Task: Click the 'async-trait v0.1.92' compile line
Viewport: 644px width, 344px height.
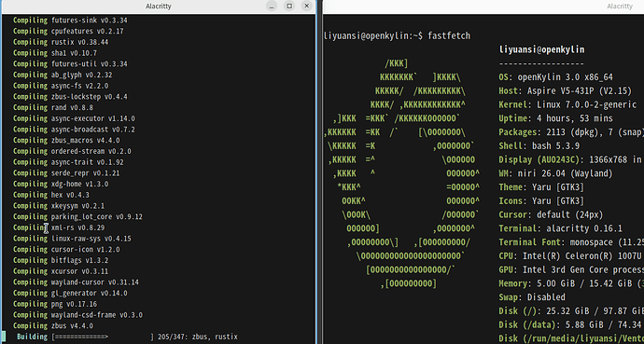Action: [68, 162]
